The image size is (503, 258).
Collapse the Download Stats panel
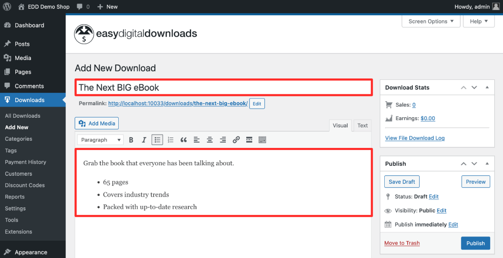coord(487,87)
